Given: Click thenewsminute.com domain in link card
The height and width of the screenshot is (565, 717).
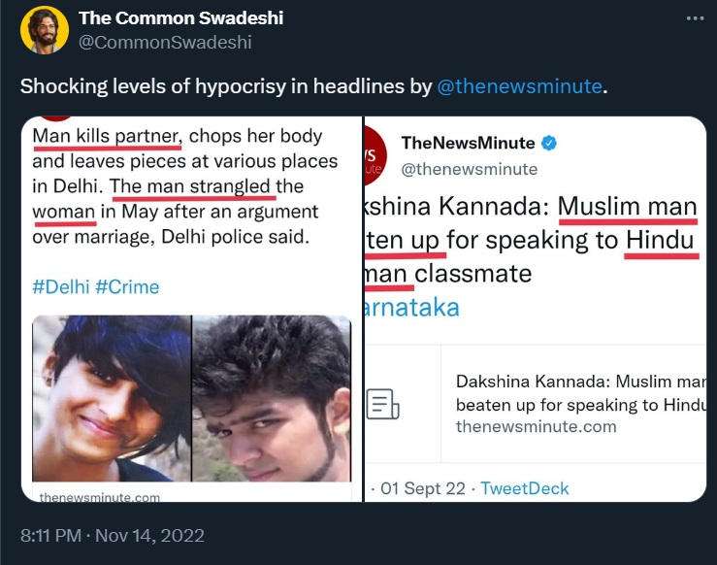Looking at the screenshot, I should tap(536, 426).
